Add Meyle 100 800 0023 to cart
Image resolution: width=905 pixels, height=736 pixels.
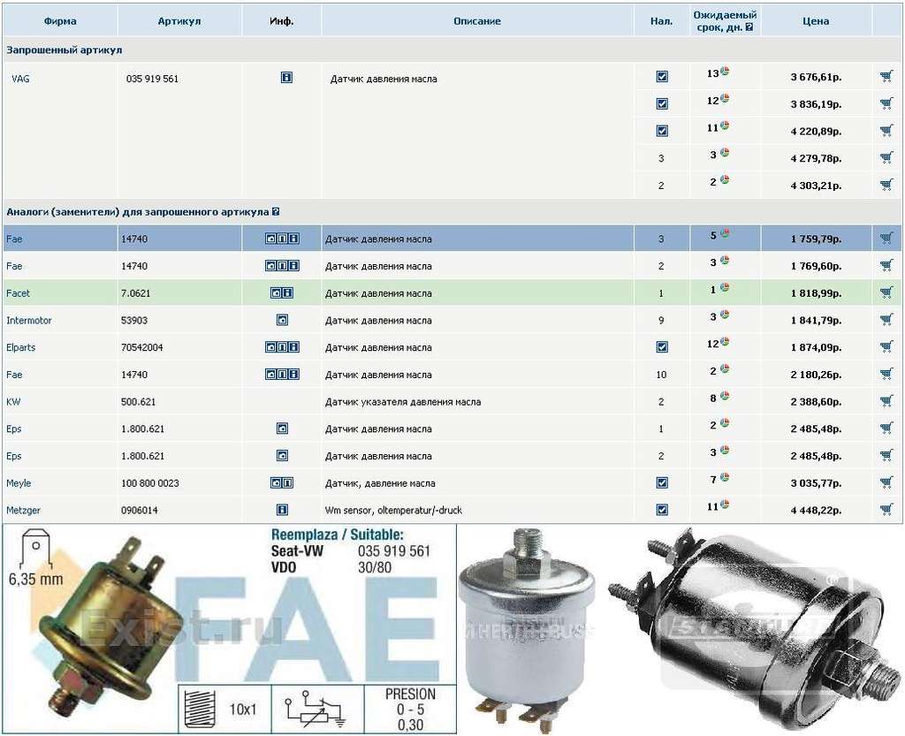[886, 482]
